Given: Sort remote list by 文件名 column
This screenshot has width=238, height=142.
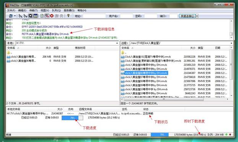Looking at the screenshot, I should (x=152, y=48).
